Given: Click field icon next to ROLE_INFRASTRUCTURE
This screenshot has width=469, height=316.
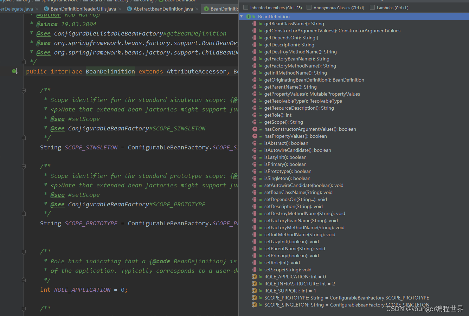Looking at the screenshot, I should (255, 284).
